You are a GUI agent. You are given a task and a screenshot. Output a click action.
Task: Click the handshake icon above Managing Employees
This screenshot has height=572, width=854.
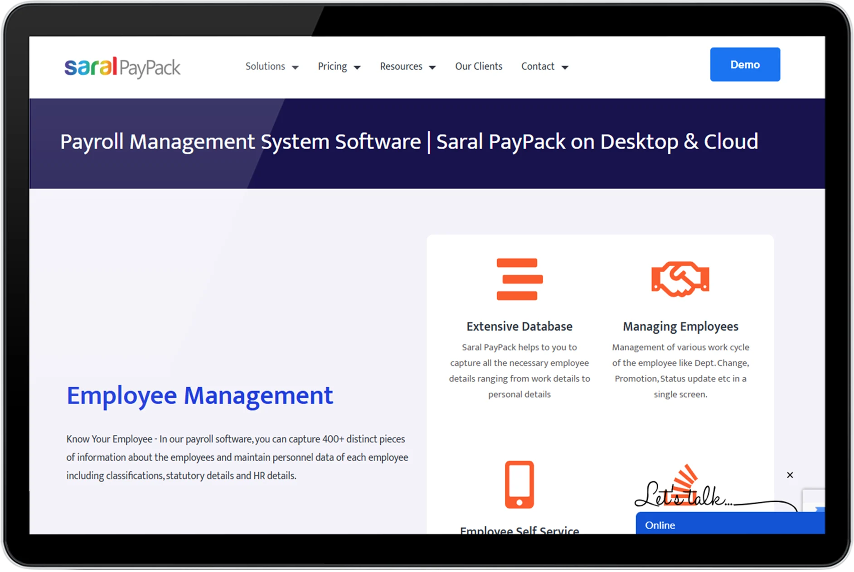click(x=680, y=279)
